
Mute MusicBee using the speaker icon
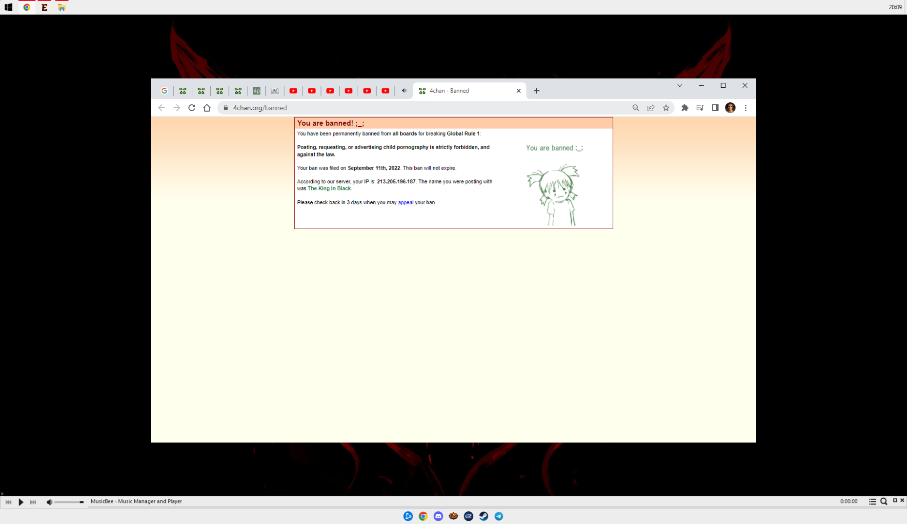(49, 502)
